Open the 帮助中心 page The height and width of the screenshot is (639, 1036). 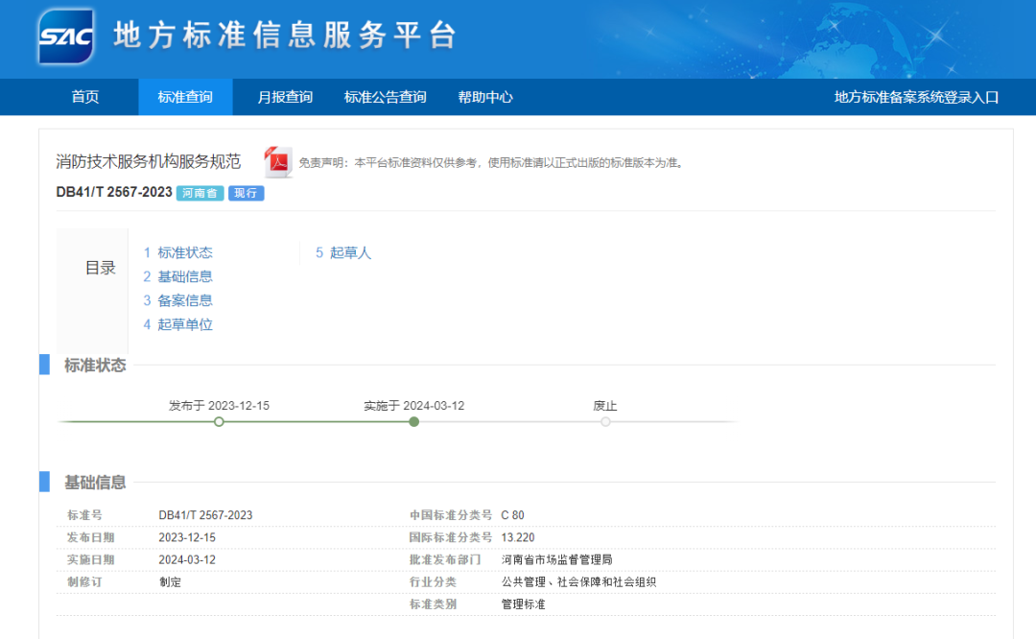pos(485,97)
